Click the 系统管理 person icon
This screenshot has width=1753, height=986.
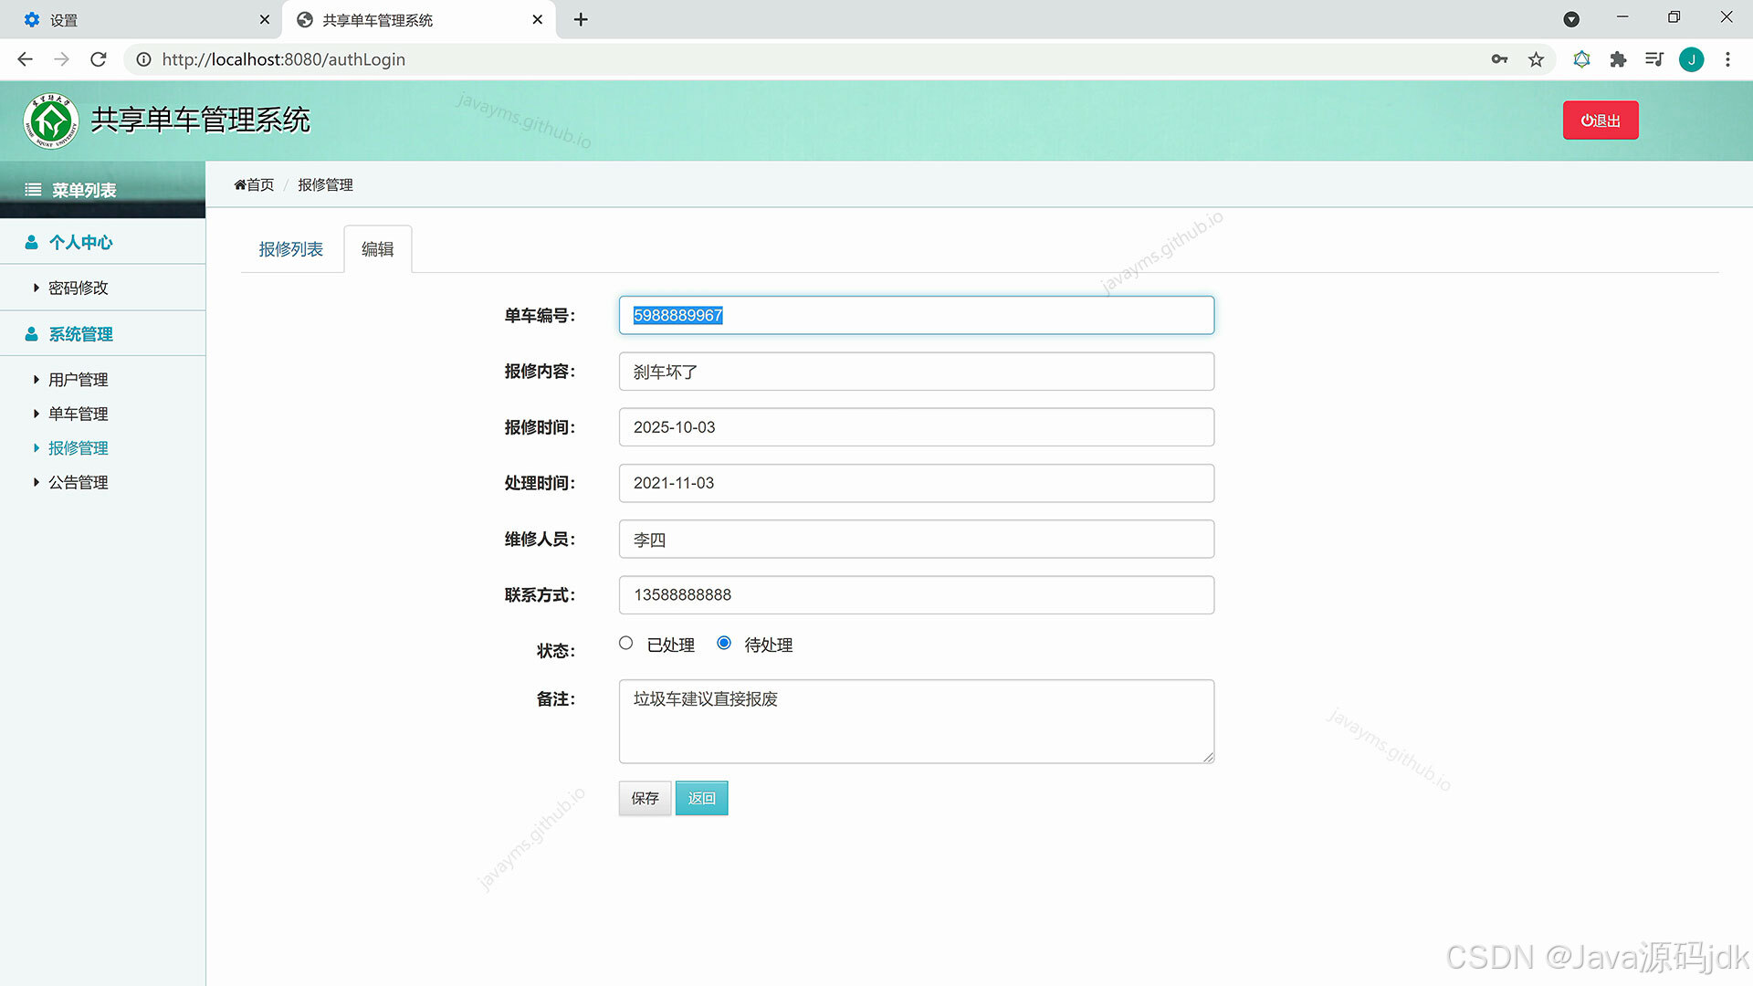pos(31,334)
